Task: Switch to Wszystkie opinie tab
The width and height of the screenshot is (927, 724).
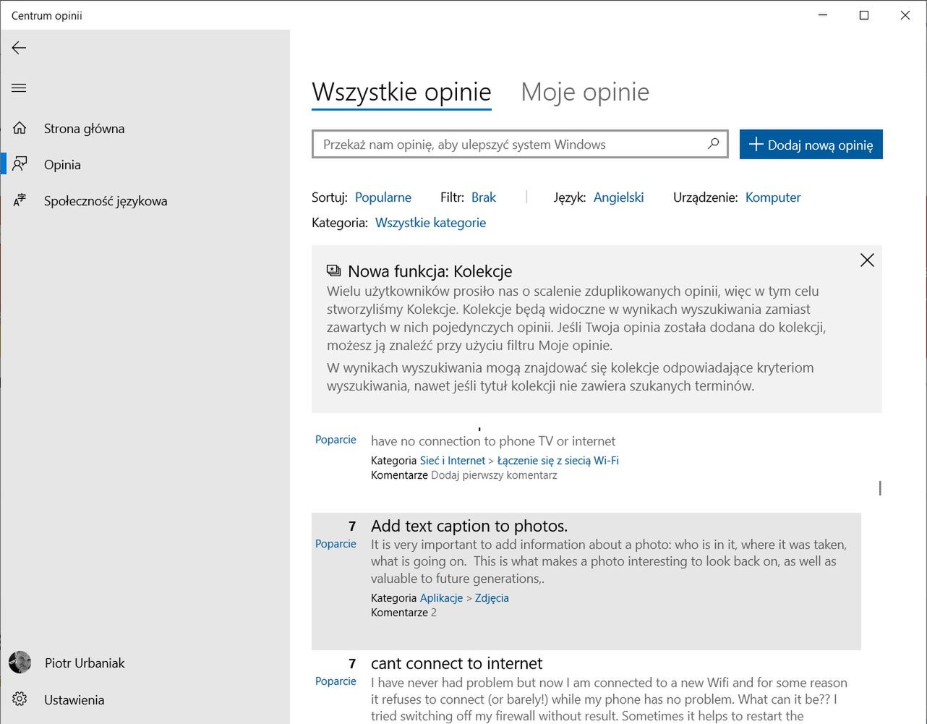Action: tap(401, 92)
